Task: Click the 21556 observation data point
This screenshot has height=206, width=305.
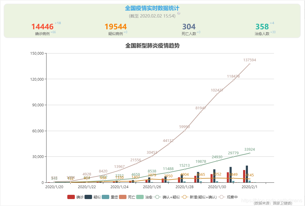Action: point(136,164)
